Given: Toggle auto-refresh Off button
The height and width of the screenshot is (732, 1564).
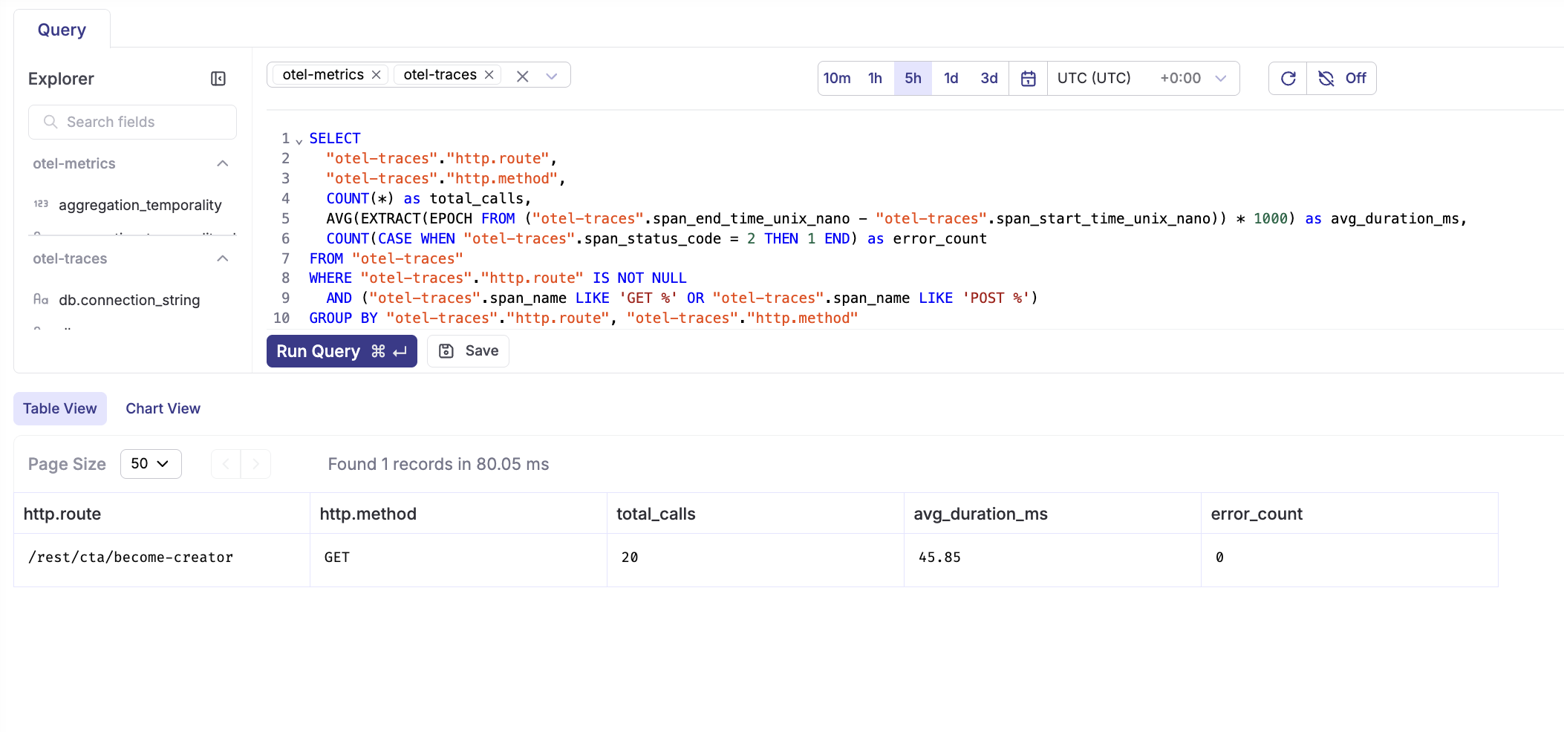Looking at the screenshot, I should [x=1342, y=79].
